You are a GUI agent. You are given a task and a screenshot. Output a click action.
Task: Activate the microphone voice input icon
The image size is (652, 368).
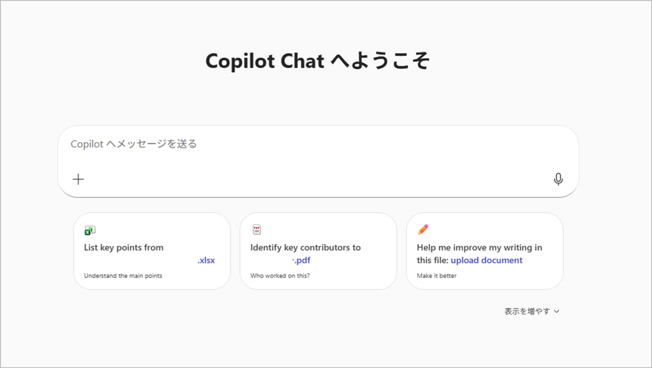pyautogui.click(x=558, y=179)
